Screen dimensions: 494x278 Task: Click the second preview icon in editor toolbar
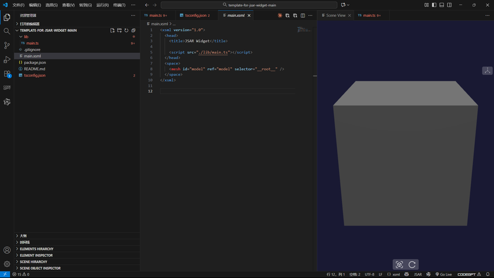(x=295, y=15)
